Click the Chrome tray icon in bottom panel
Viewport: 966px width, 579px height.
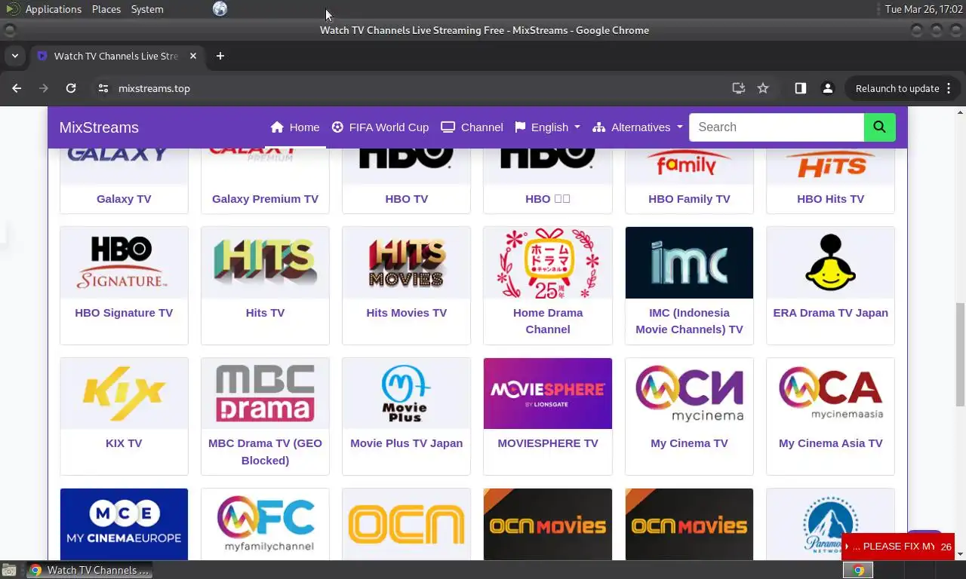coord(858,570)
